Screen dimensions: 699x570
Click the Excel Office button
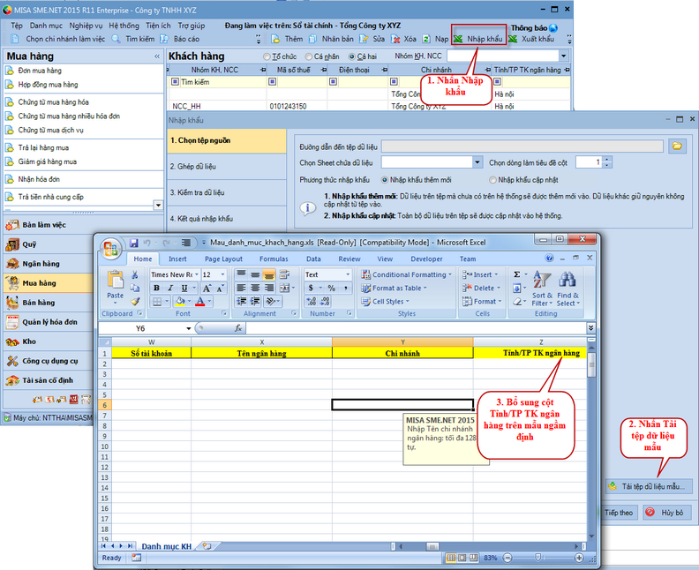pos(110,248)
